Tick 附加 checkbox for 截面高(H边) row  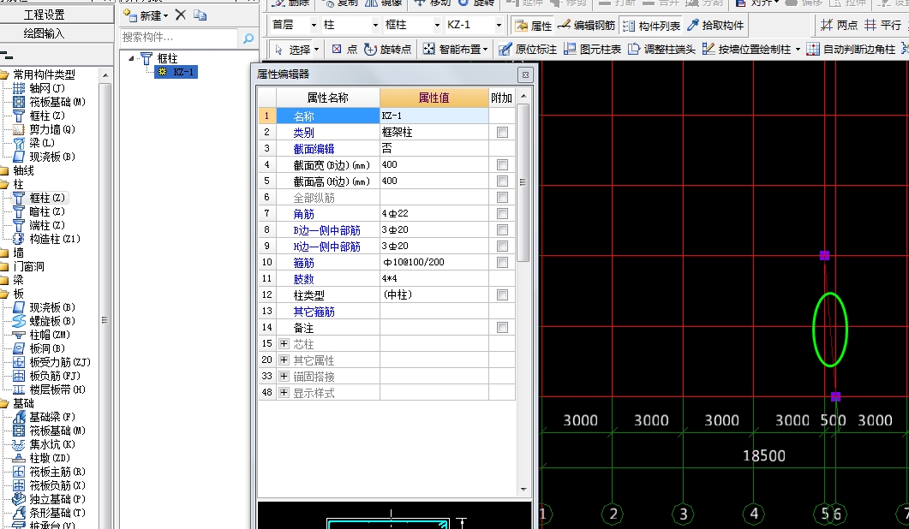(x=502, y=181)
